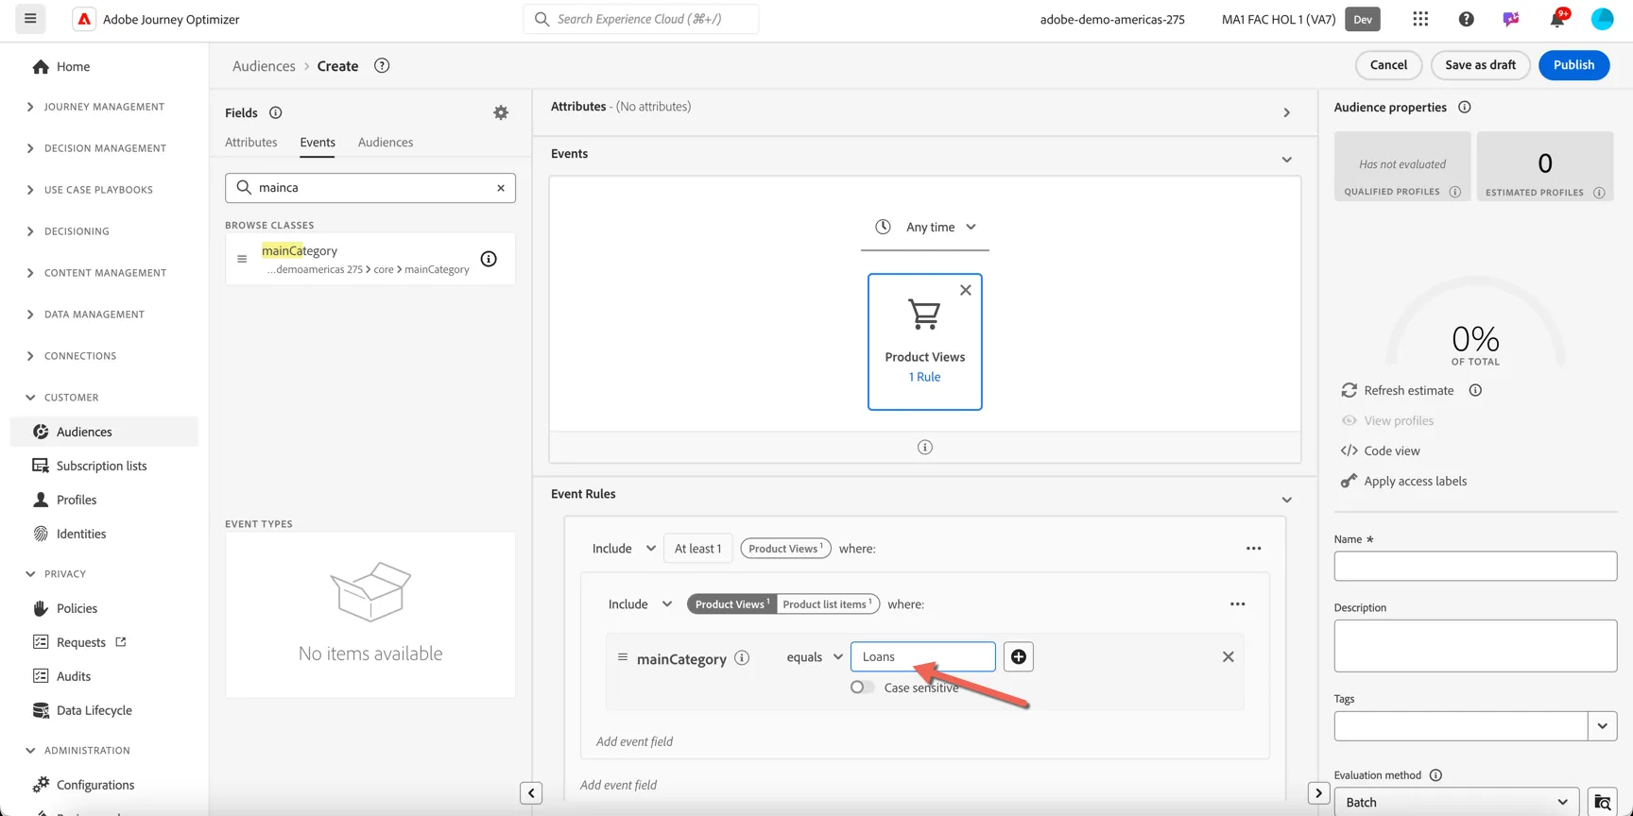Click the Loans value field

click(x=923, y=656)
